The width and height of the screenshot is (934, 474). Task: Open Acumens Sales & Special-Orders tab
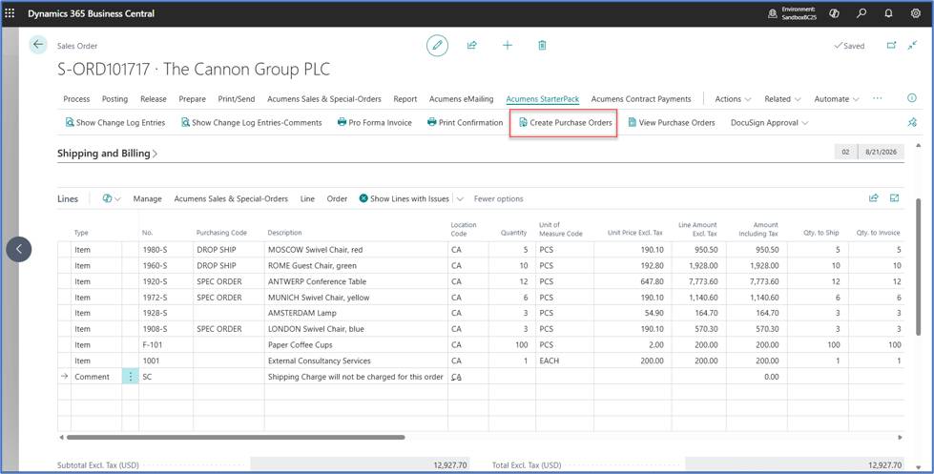click(324, 99)
